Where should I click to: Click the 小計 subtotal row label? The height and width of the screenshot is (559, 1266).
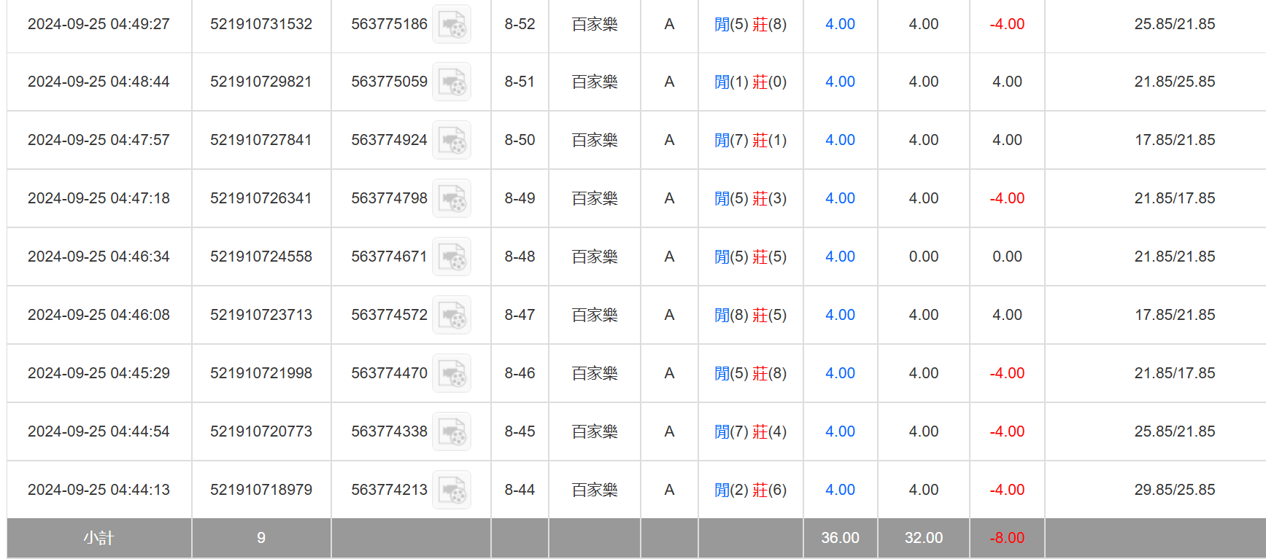click(x=99, y=538)
